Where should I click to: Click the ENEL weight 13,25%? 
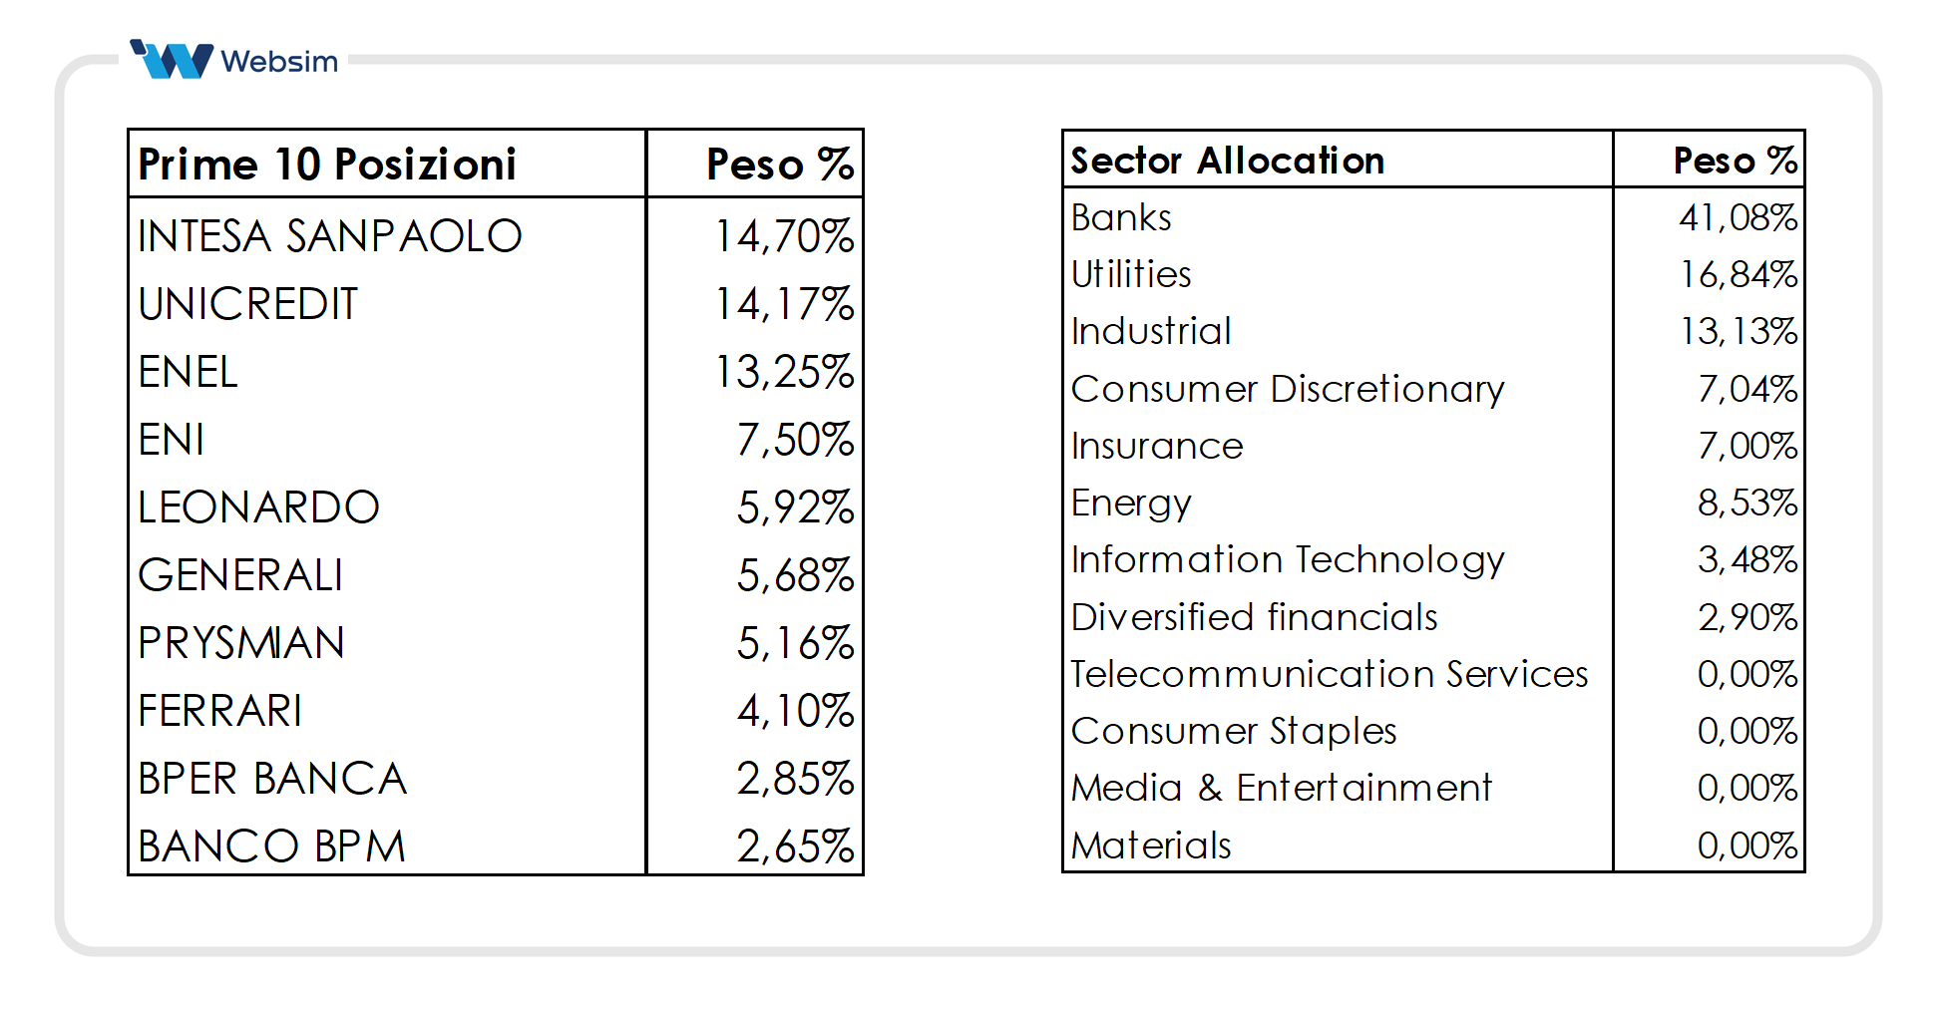(x=784, y=372)
